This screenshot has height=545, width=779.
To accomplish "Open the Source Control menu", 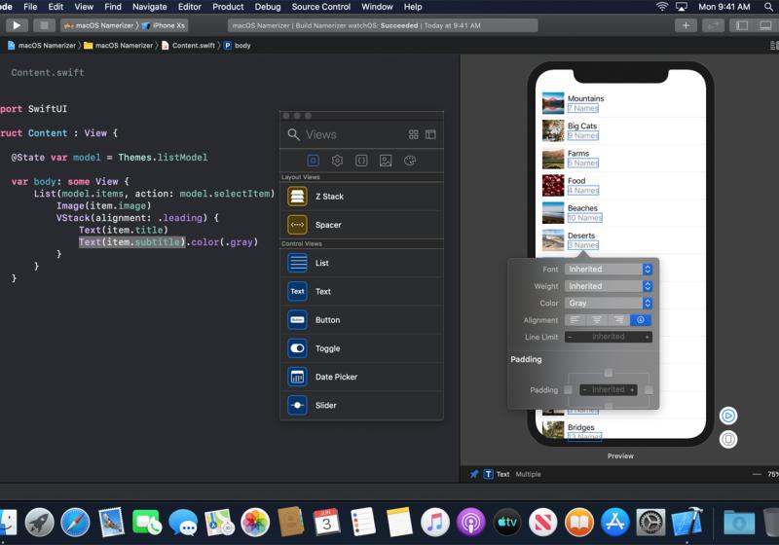I will 320,7.
